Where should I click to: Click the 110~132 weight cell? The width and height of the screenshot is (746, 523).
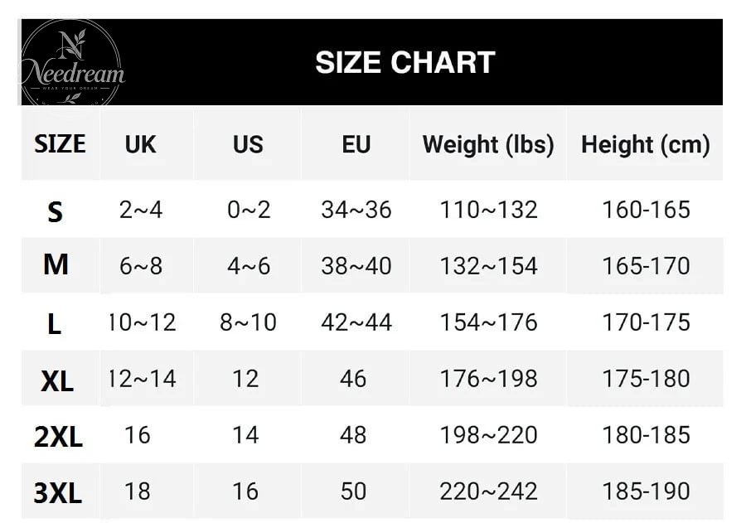[488, 210]
